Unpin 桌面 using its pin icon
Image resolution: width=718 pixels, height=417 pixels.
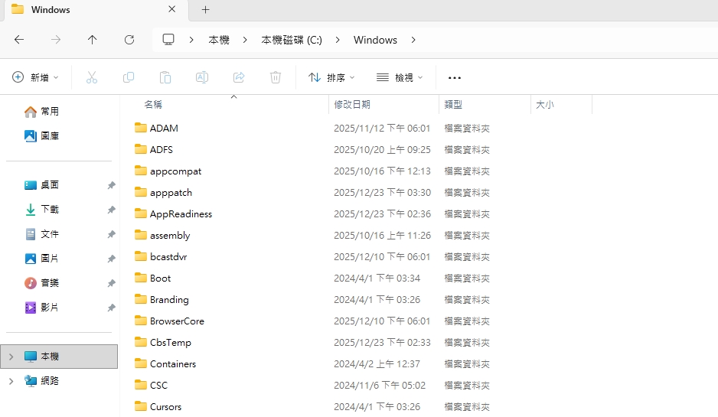[111, 185]
